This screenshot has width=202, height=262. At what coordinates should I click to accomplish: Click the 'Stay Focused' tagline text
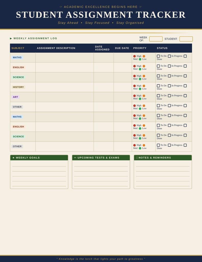[97, 23]
